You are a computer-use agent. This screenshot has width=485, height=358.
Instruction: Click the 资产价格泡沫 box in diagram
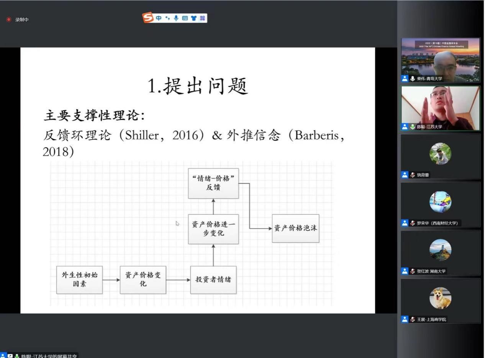295,228
